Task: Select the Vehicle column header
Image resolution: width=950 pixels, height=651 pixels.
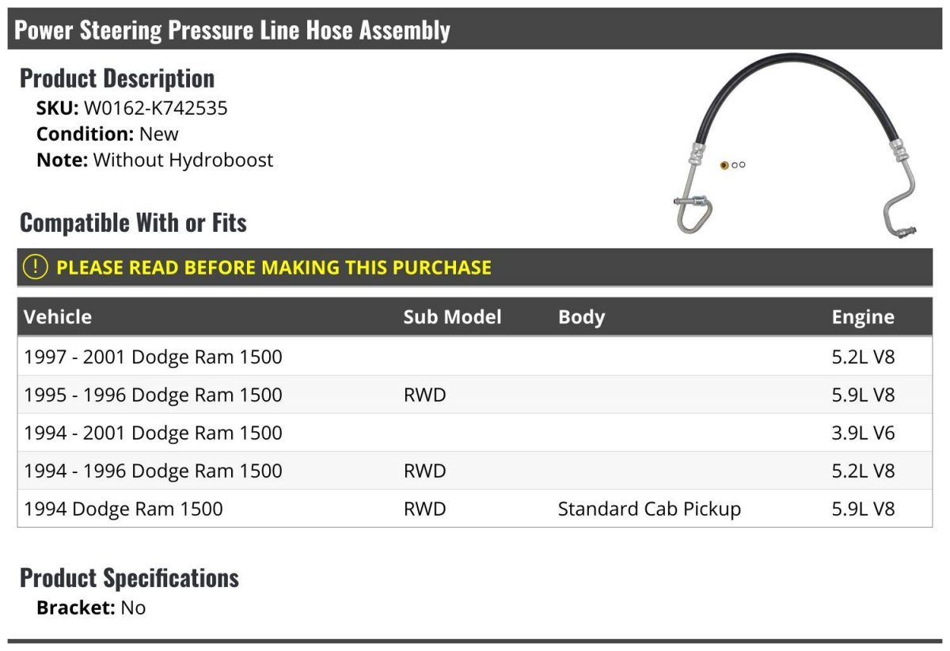Action: [x=58, y=317]
